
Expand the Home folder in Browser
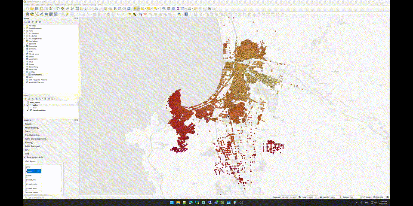[25, 31]
